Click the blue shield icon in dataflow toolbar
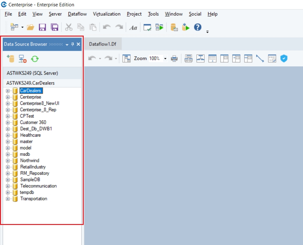 point(284,58)
